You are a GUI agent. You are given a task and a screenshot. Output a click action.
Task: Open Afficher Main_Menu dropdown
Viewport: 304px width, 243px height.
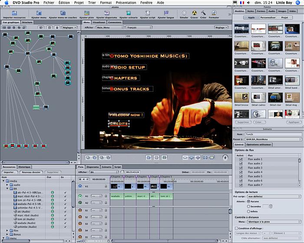tap(110, 27)
